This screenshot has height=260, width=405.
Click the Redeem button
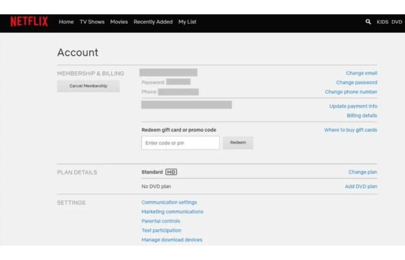click(x=238, y=143)
